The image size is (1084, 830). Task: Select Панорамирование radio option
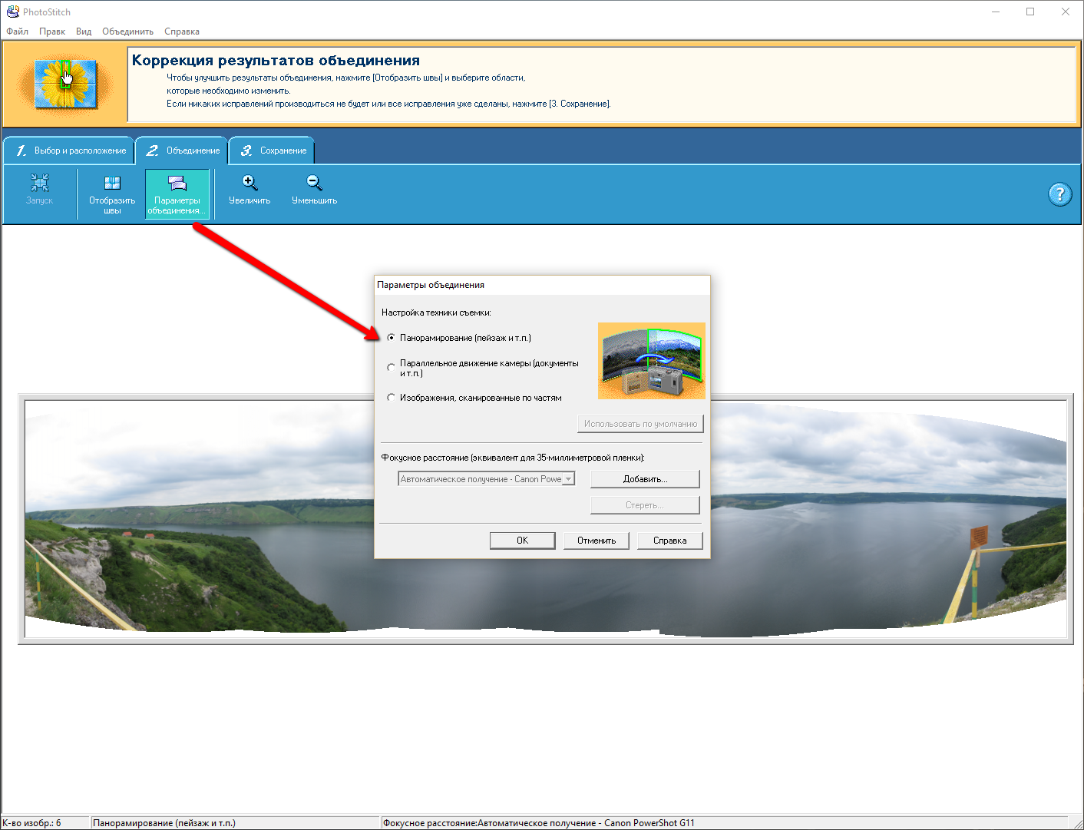click(392, 338)
